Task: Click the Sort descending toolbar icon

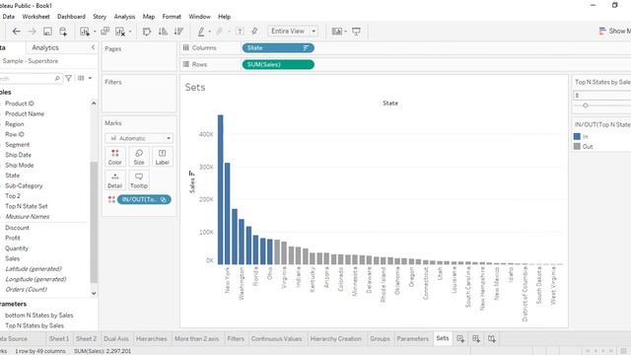Action: [x=179, y=32]
